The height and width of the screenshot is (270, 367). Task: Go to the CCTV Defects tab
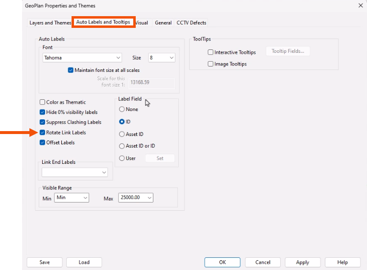coord(191,23)
